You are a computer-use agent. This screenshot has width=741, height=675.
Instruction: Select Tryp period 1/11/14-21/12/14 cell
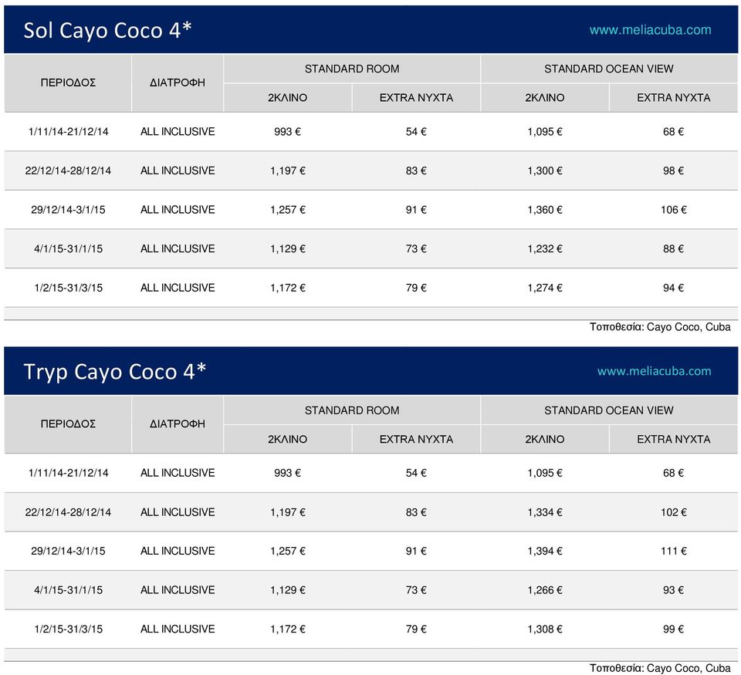(x=68, y=474)
